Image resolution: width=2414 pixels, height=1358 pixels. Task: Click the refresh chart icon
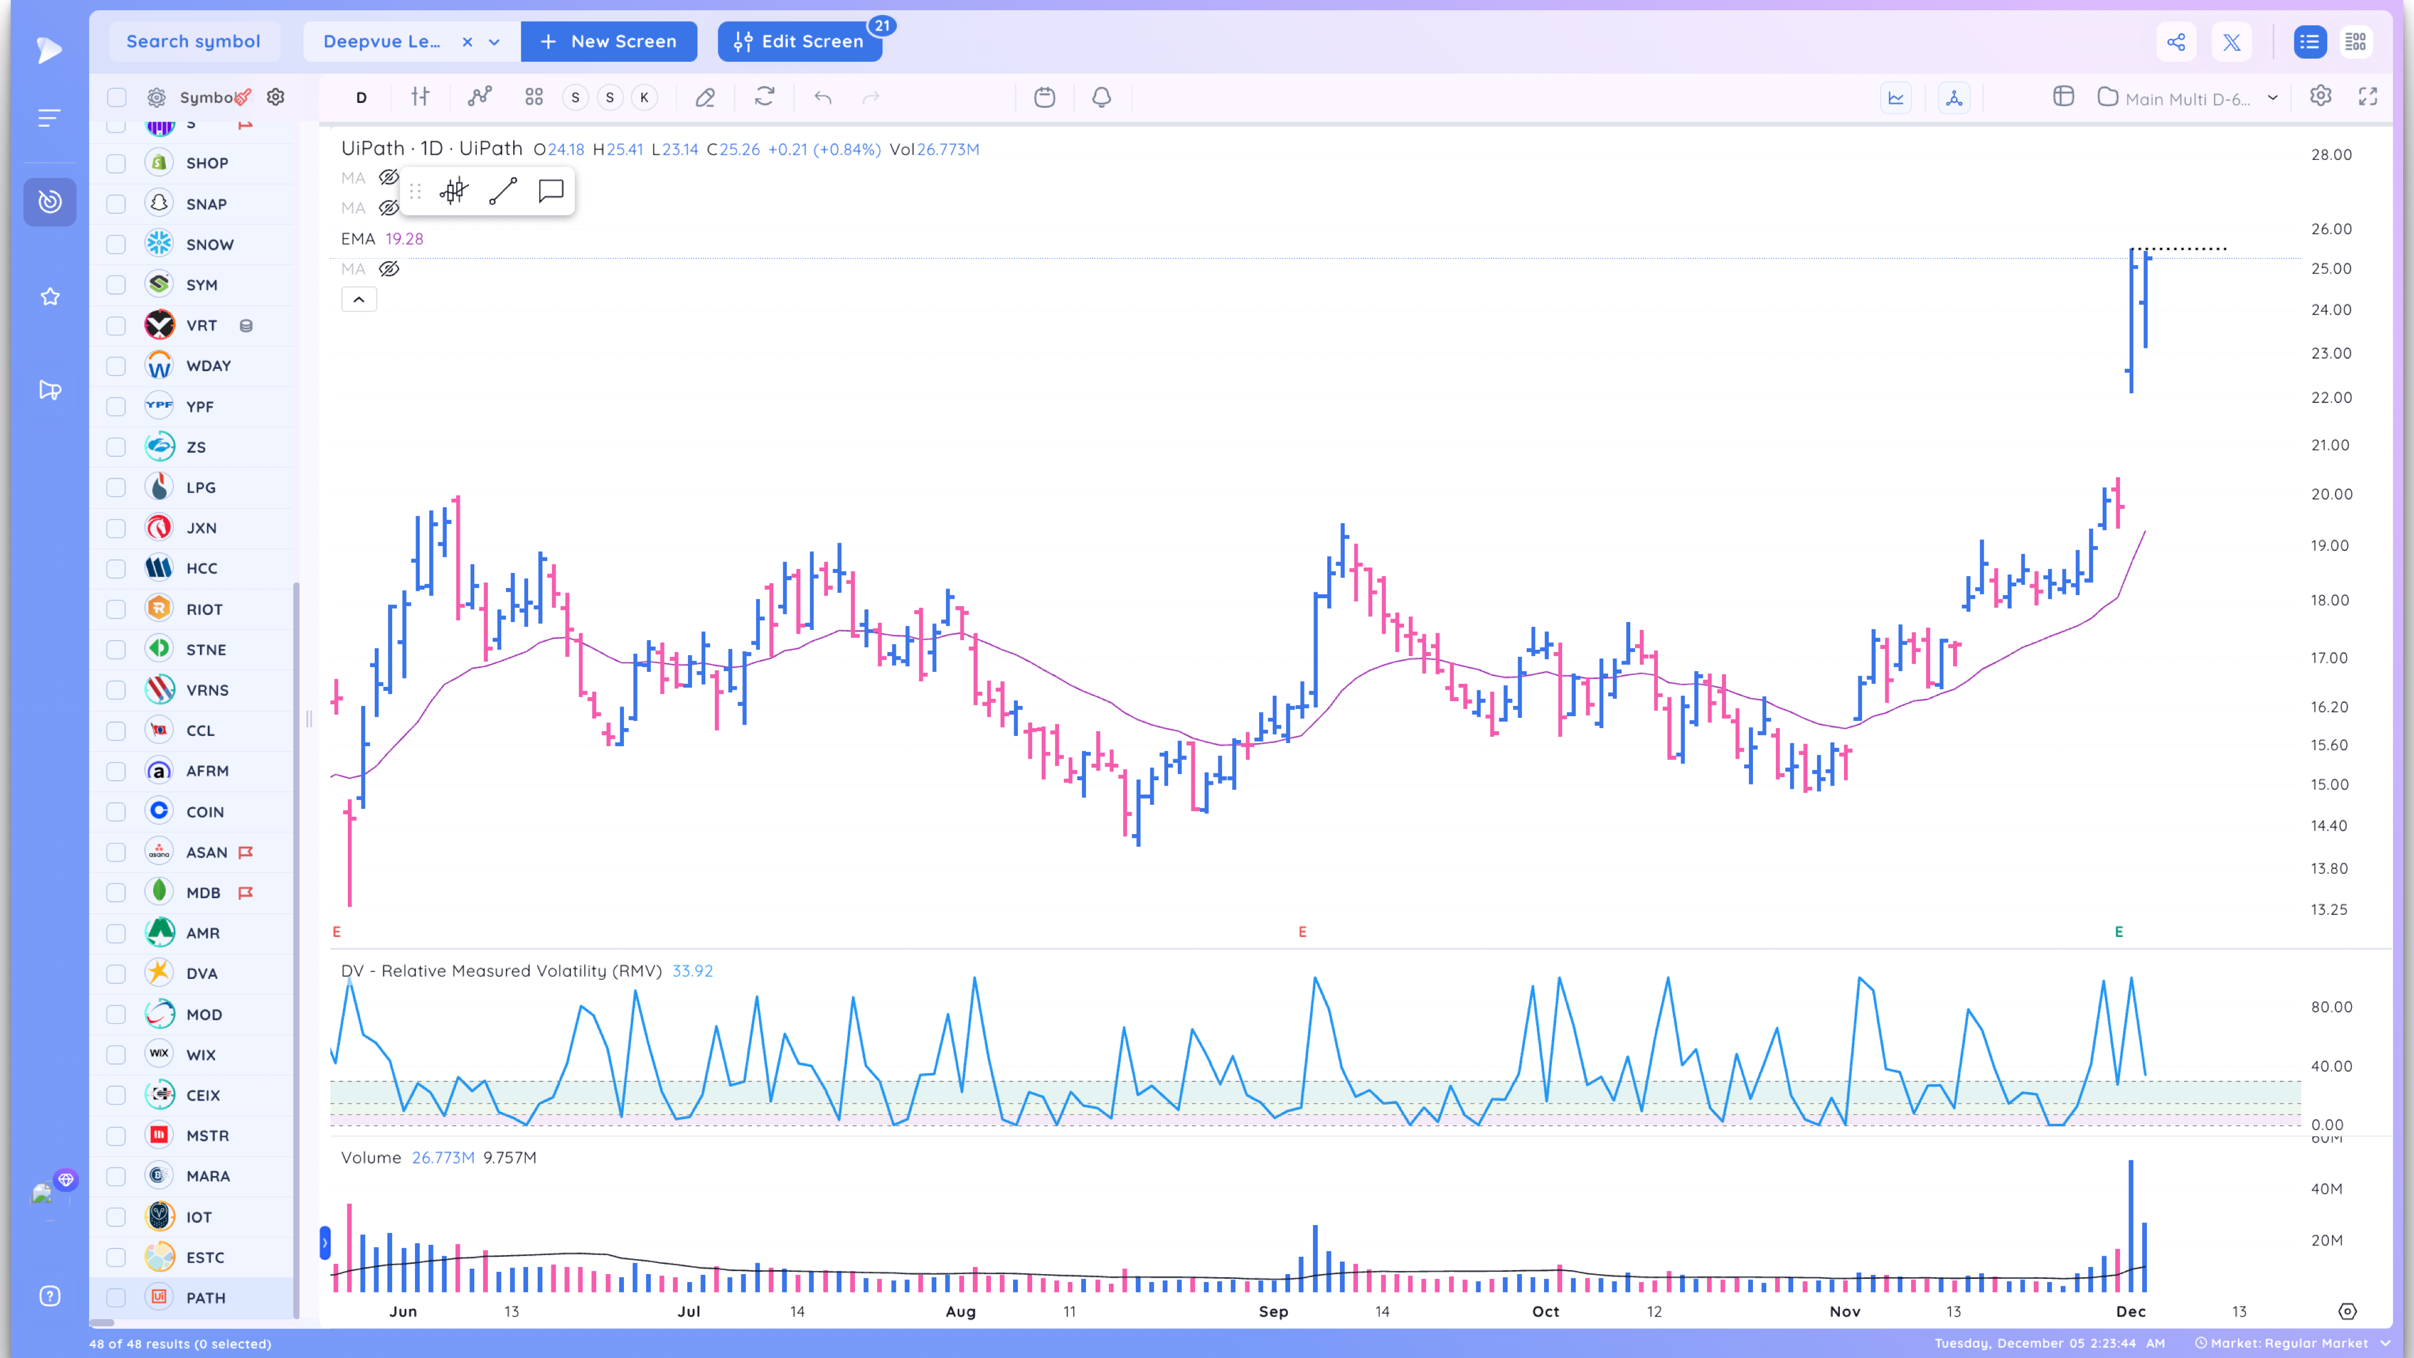tap(765, 96)
